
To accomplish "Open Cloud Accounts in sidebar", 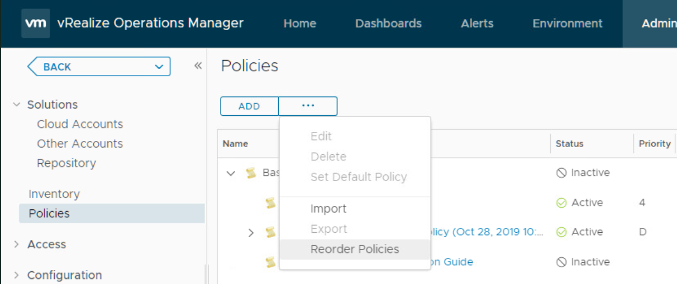I will (x=80, y=124).
